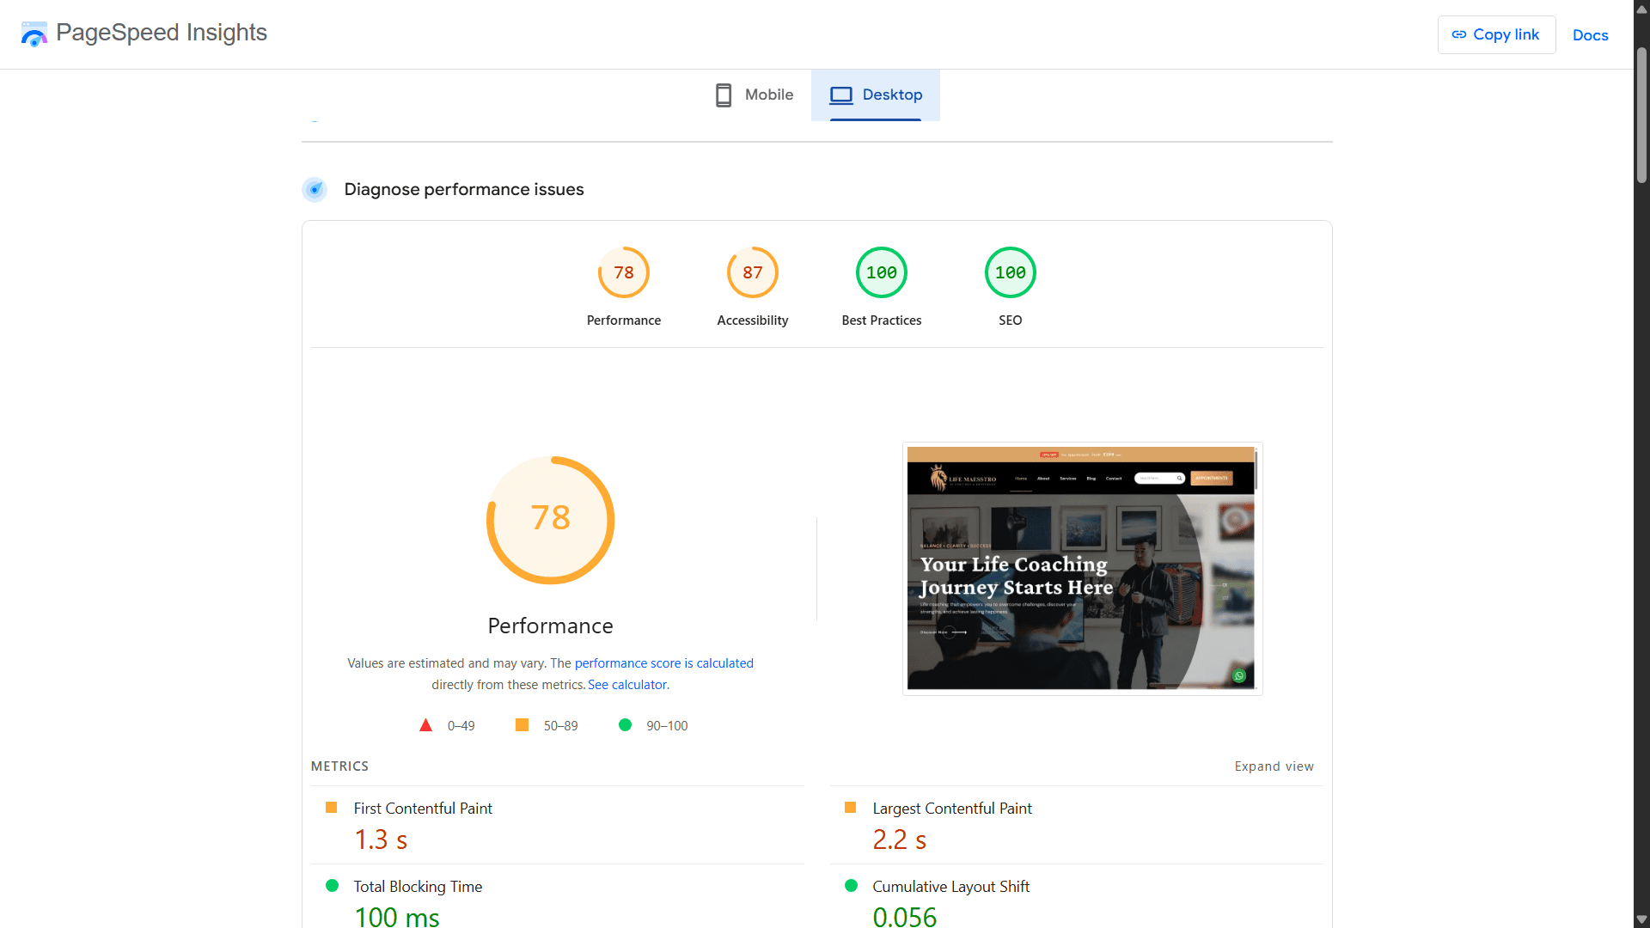This screenshot has width=1650, height=928.
Task: Click the red triangle 0–49 legend icon
Action: [425, 725]
